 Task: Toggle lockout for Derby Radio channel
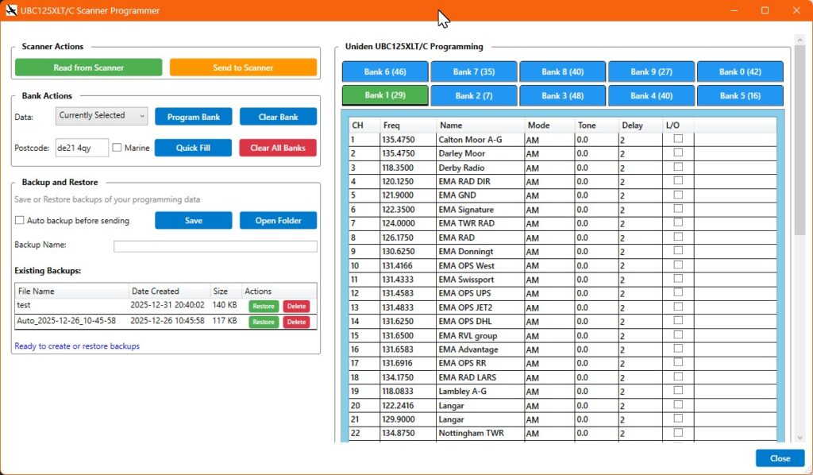coord(678,167)
